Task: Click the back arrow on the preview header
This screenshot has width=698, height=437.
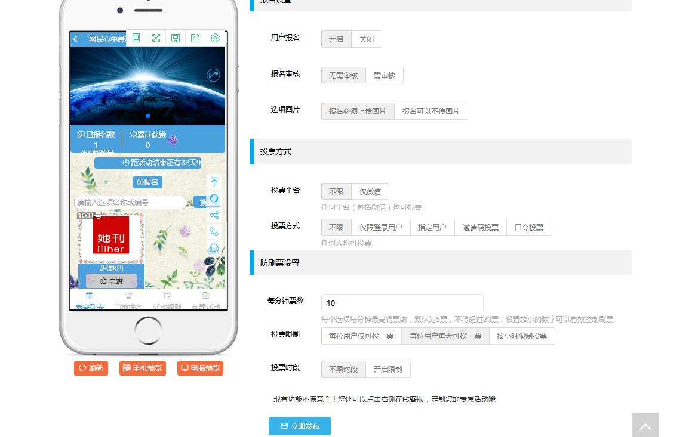Action: coord(76,38)
